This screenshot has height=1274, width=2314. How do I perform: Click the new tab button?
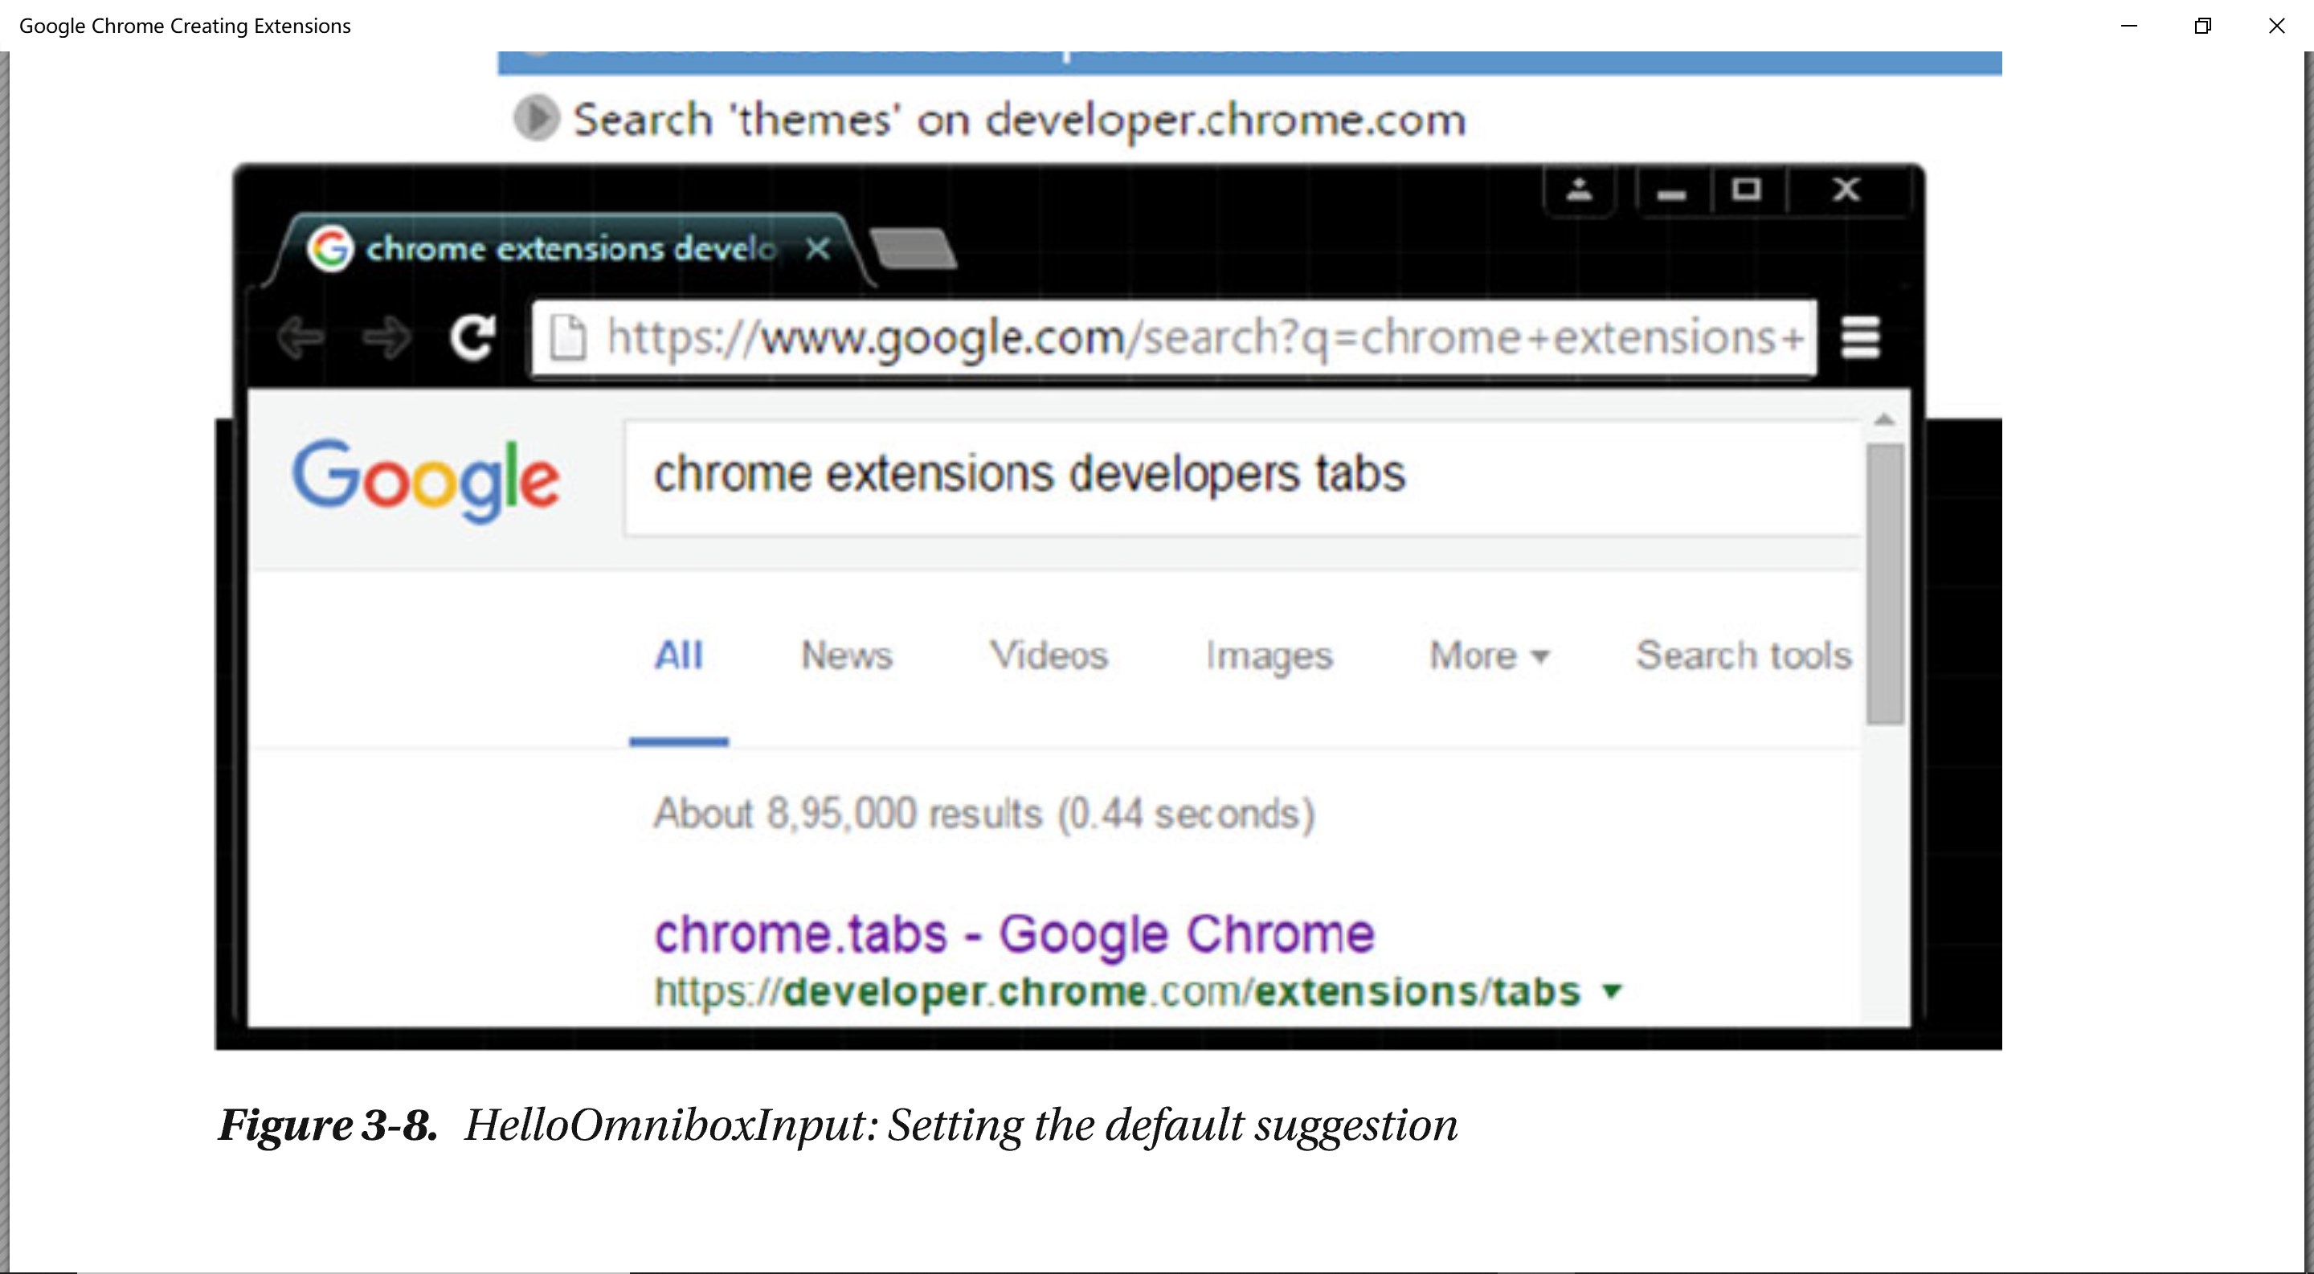click(913, 249)
